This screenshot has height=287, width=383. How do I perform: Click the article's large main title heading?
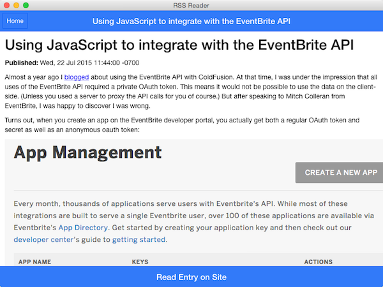[179, 45]
